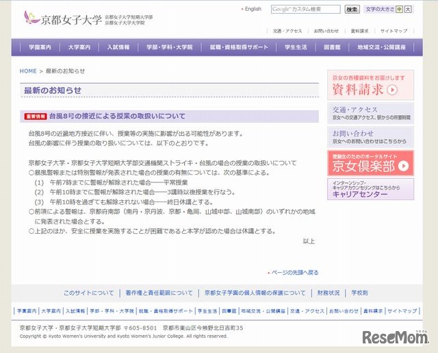Open 学校則 footer link
The width and height of the screenshot is (438, 353).
pos(359,293)
